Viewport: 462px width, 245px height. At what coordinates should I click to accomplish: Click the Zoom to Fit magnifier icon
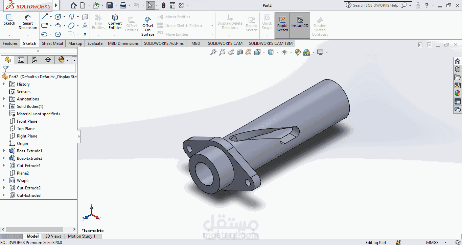pyautogui.click(x=213, y=52)
